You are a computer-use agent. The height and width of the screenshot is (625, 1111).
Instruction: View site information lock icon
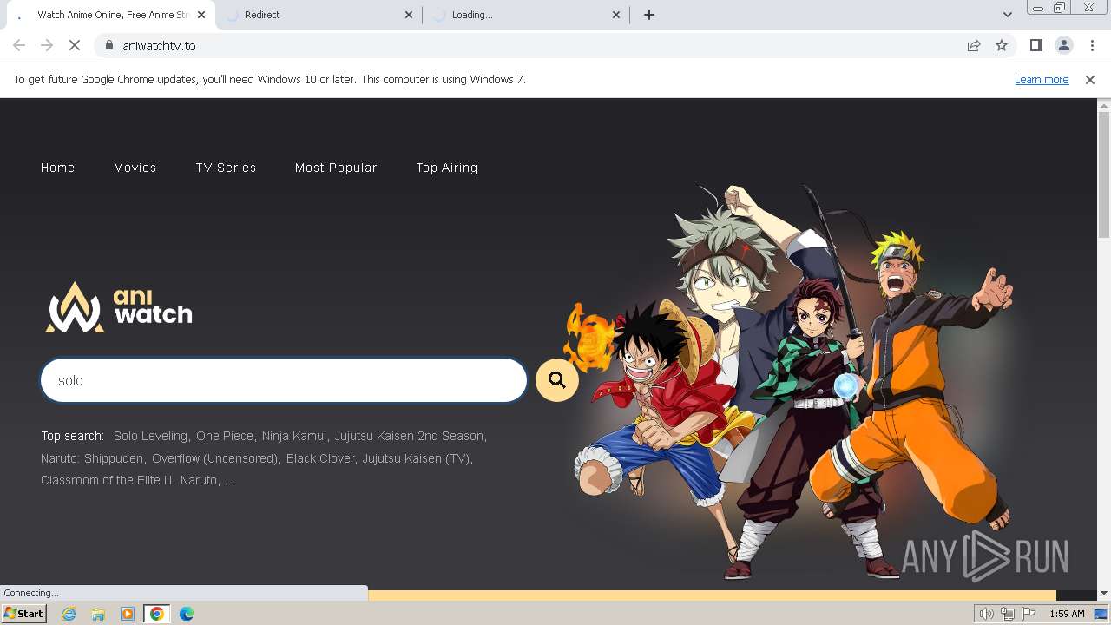coord(108,46)
